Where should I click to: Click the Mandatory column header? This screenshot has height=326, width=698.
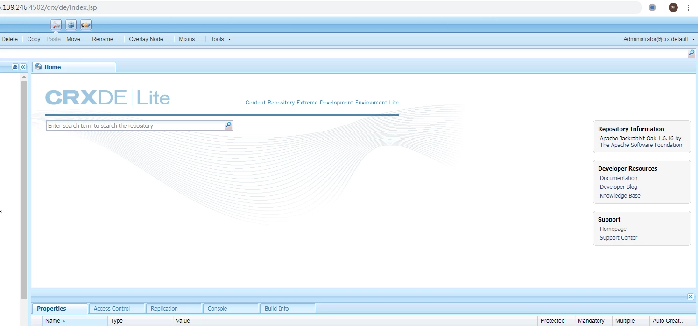593,321
